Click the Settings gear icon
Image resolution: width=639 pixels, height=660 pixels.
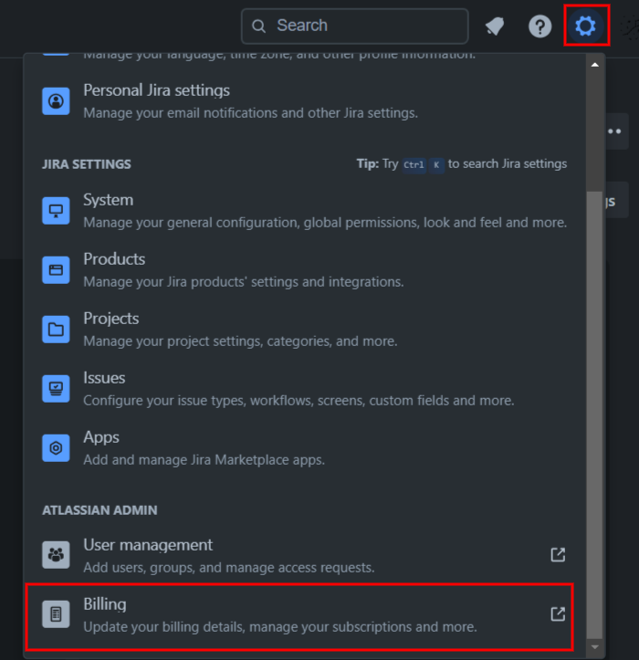pyautogui.click(x=586, y=26)
